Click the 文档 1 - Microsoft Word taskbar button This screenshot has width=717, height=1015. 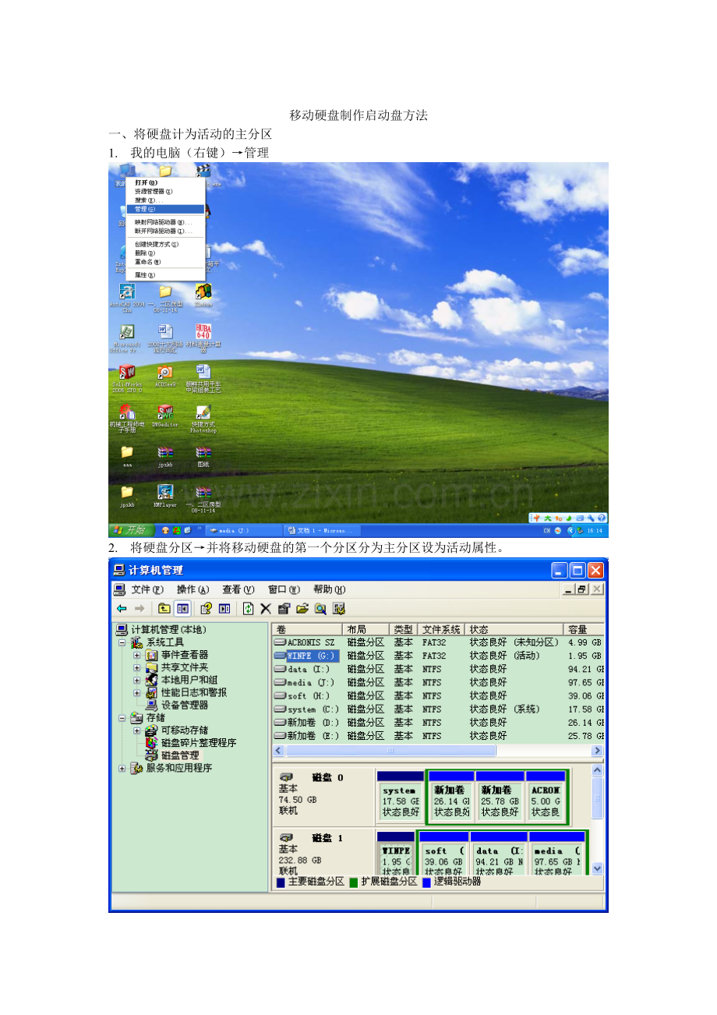tap(321, 530)
